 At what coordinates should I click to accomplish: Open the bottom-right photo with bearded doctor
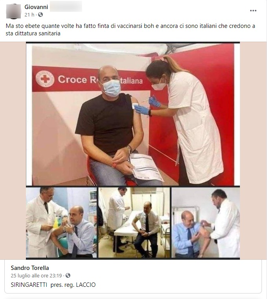click(x=206, y=222)
